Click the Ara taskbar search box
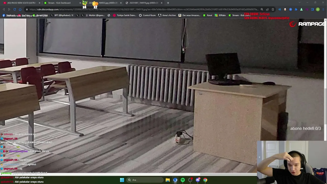 [x=145, y=180]
